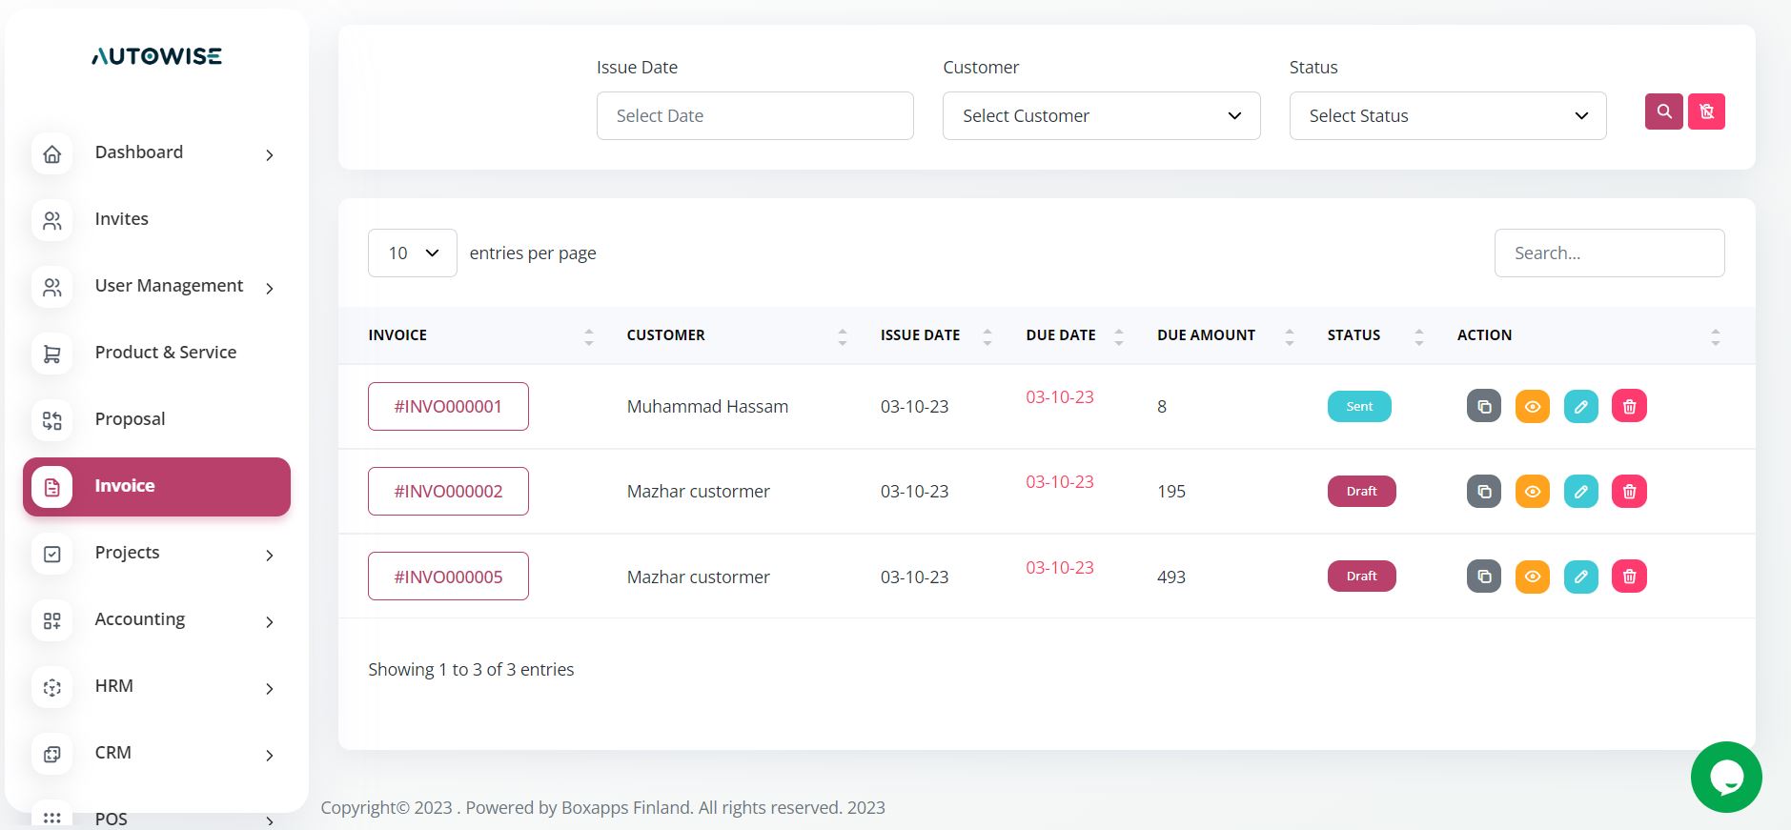The height and width of the screenshot is (830, 1791).
Task: Click the Accounting grid icon
Action: pyautogui.click(x=52, y=620)
